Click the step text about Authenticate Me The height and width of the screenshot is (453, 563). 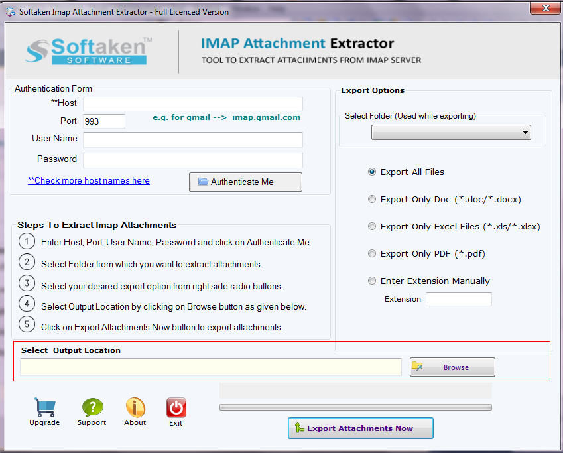[175, 243]
